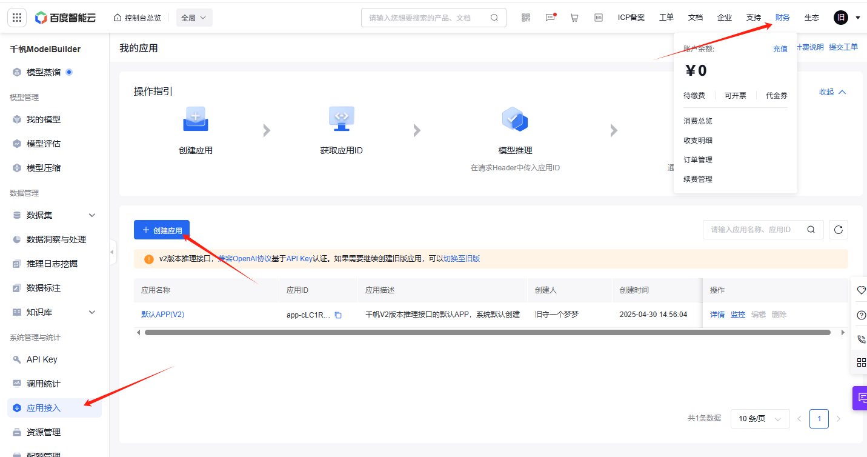Click the floating help question icon
The height and width of the screenshot is (457, 867).
[861, 315]
